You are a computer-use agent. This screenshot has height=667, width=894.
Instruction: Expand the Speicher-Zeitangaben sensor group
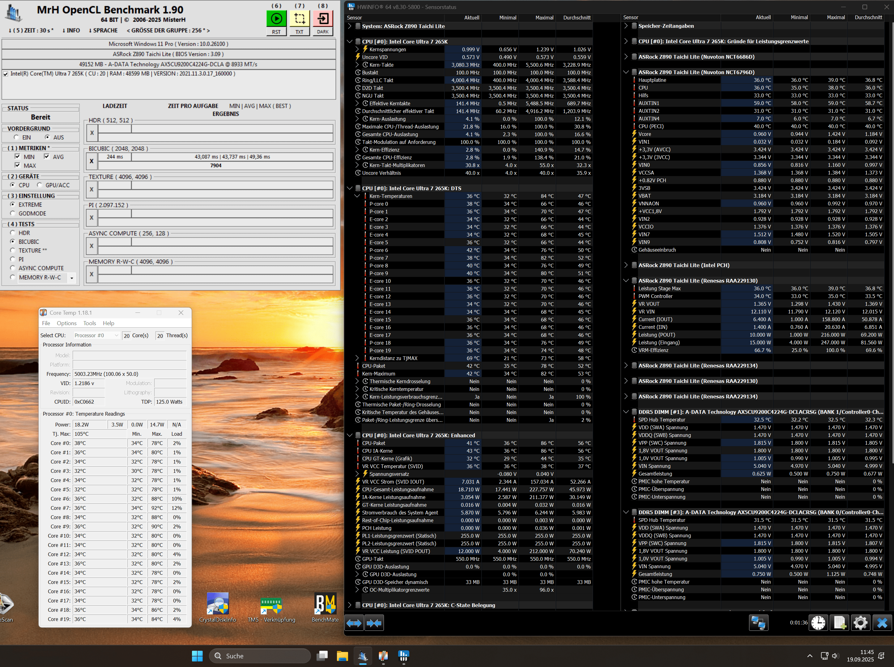[x=626, y=26]
